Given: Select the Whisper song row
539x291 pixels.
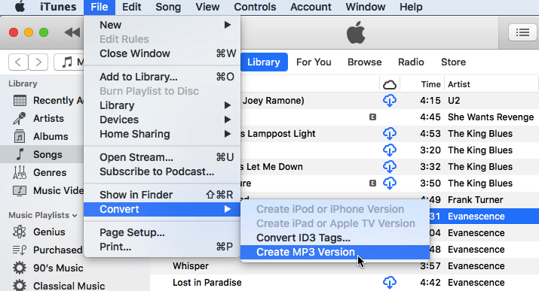Looking at the screenshot, I should click(x=345, y=266).
